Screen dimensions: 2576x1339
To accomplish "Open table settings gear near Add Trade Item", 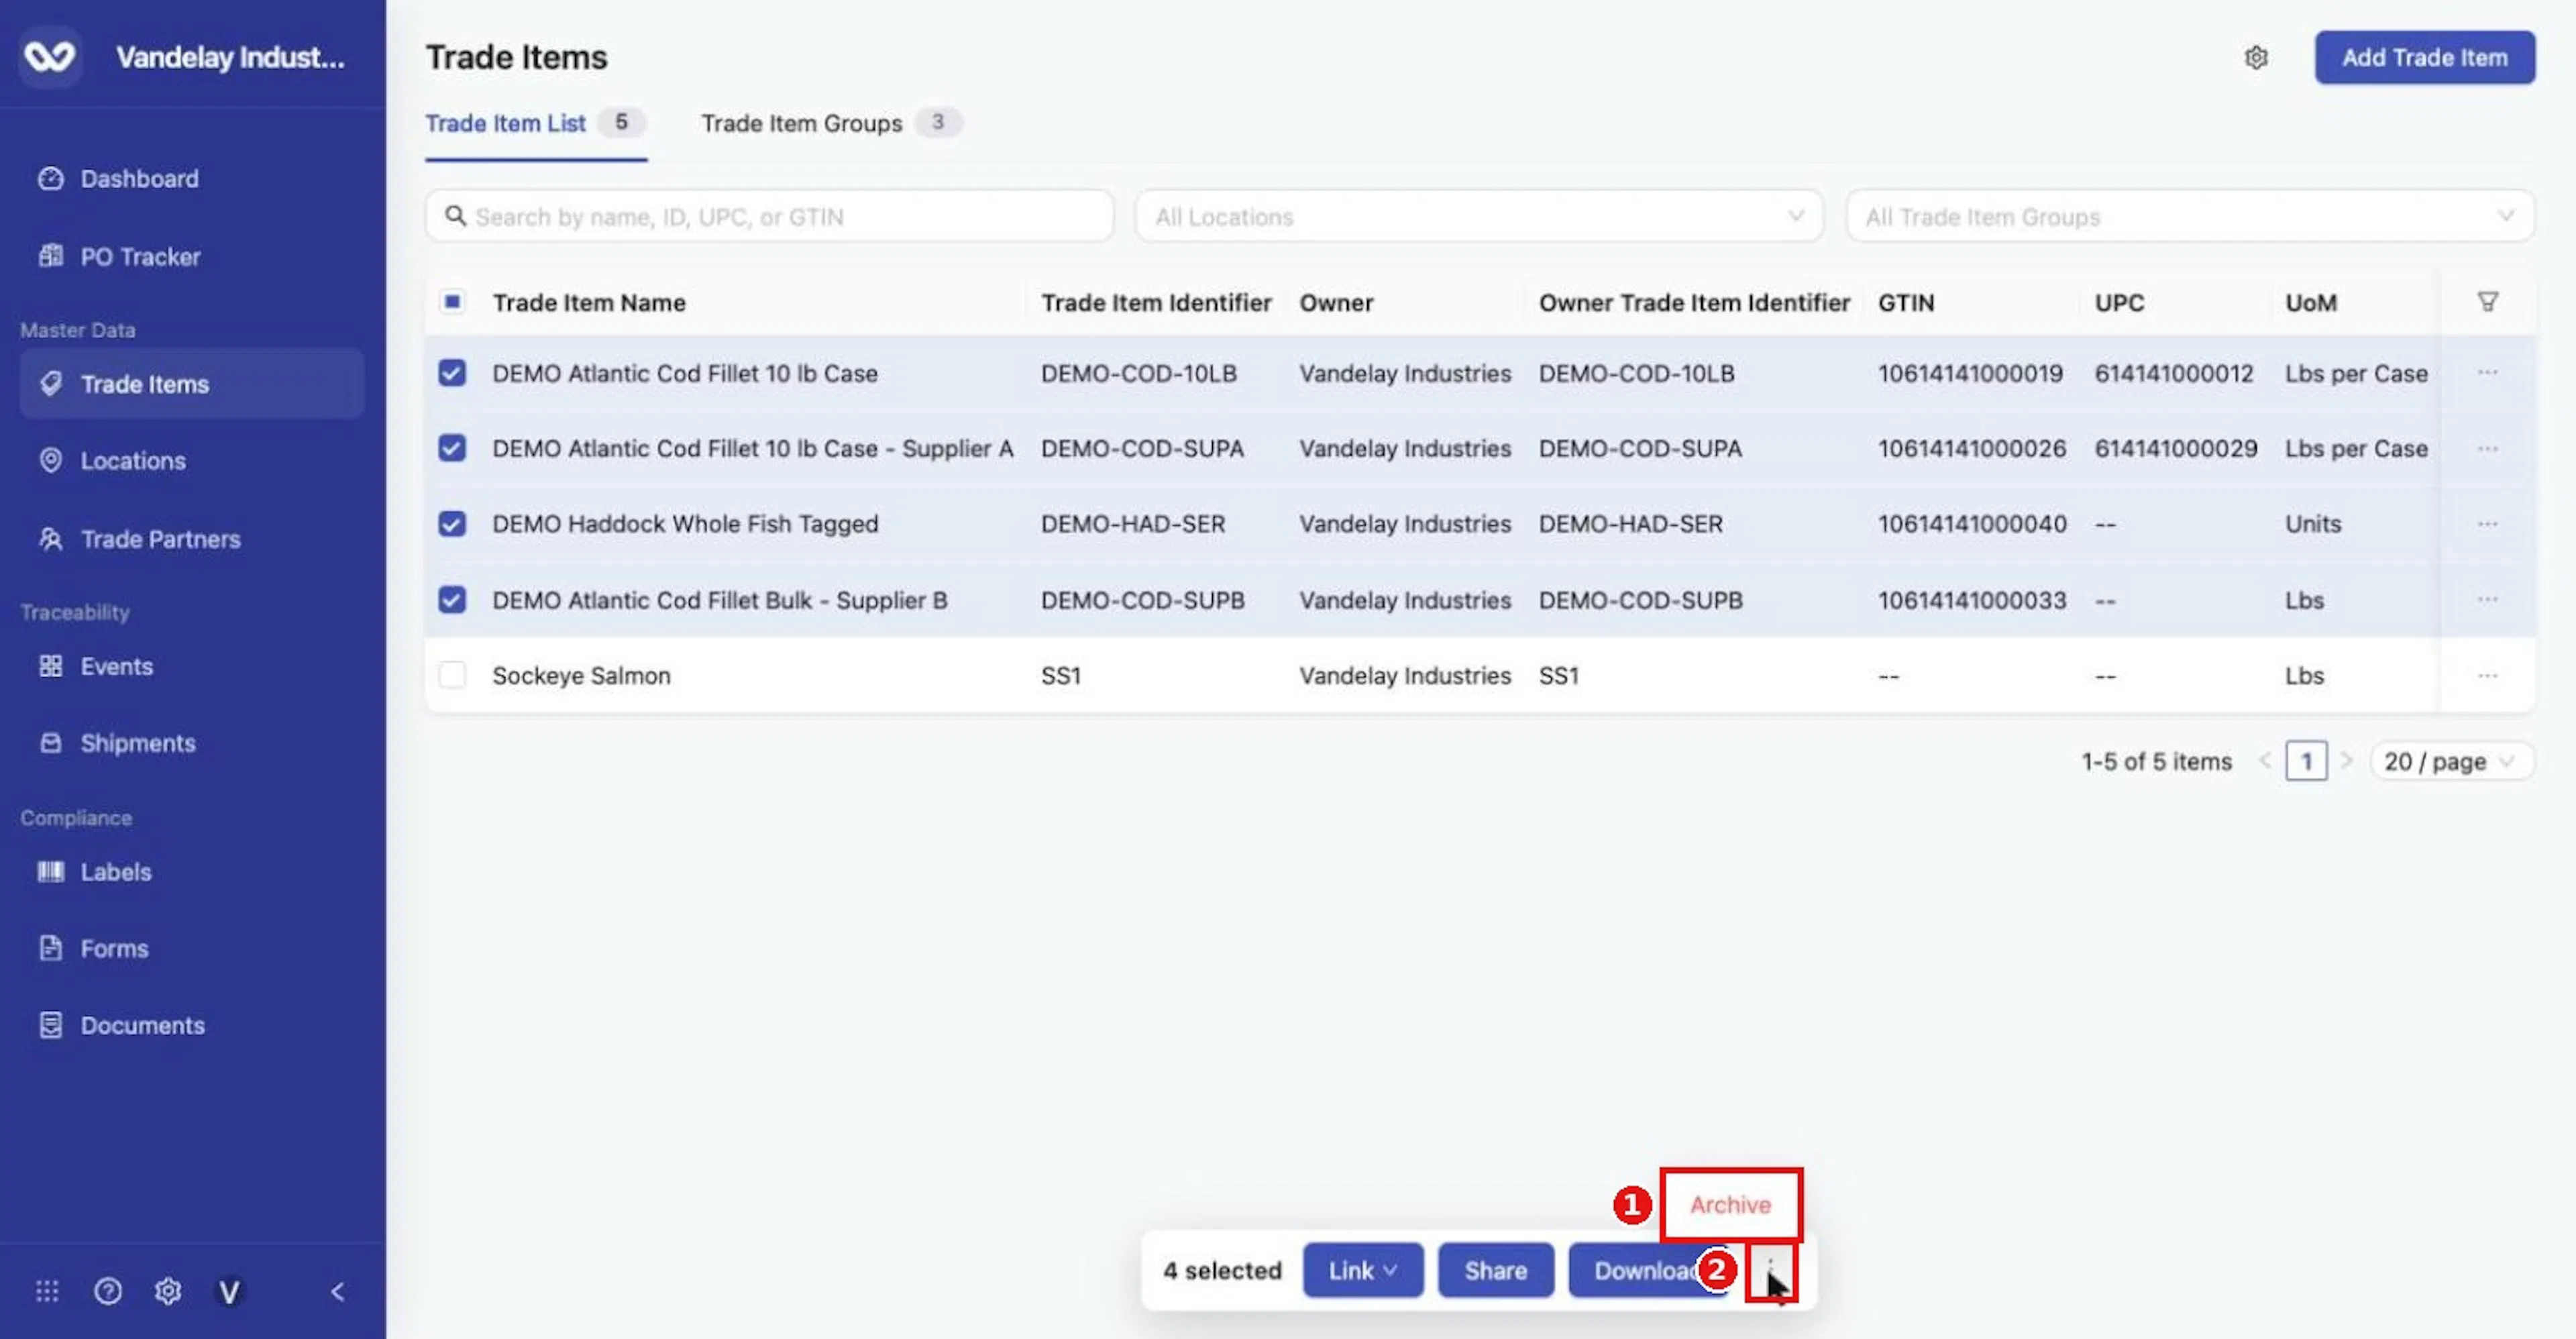I will pyautogui.click(x=2256, y=58).
